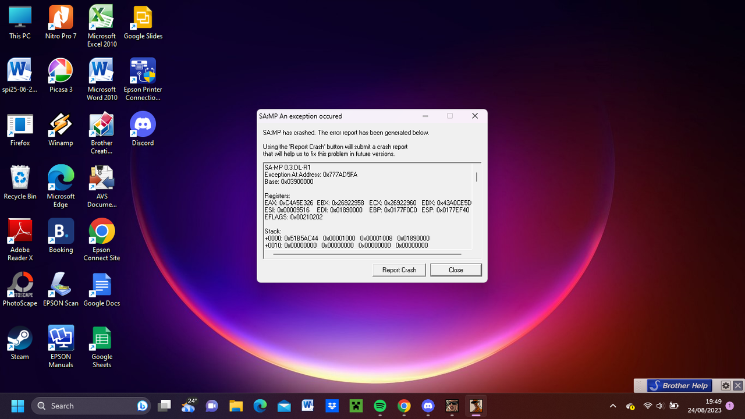Click Brother Help bar

click(x=679, y=385)
